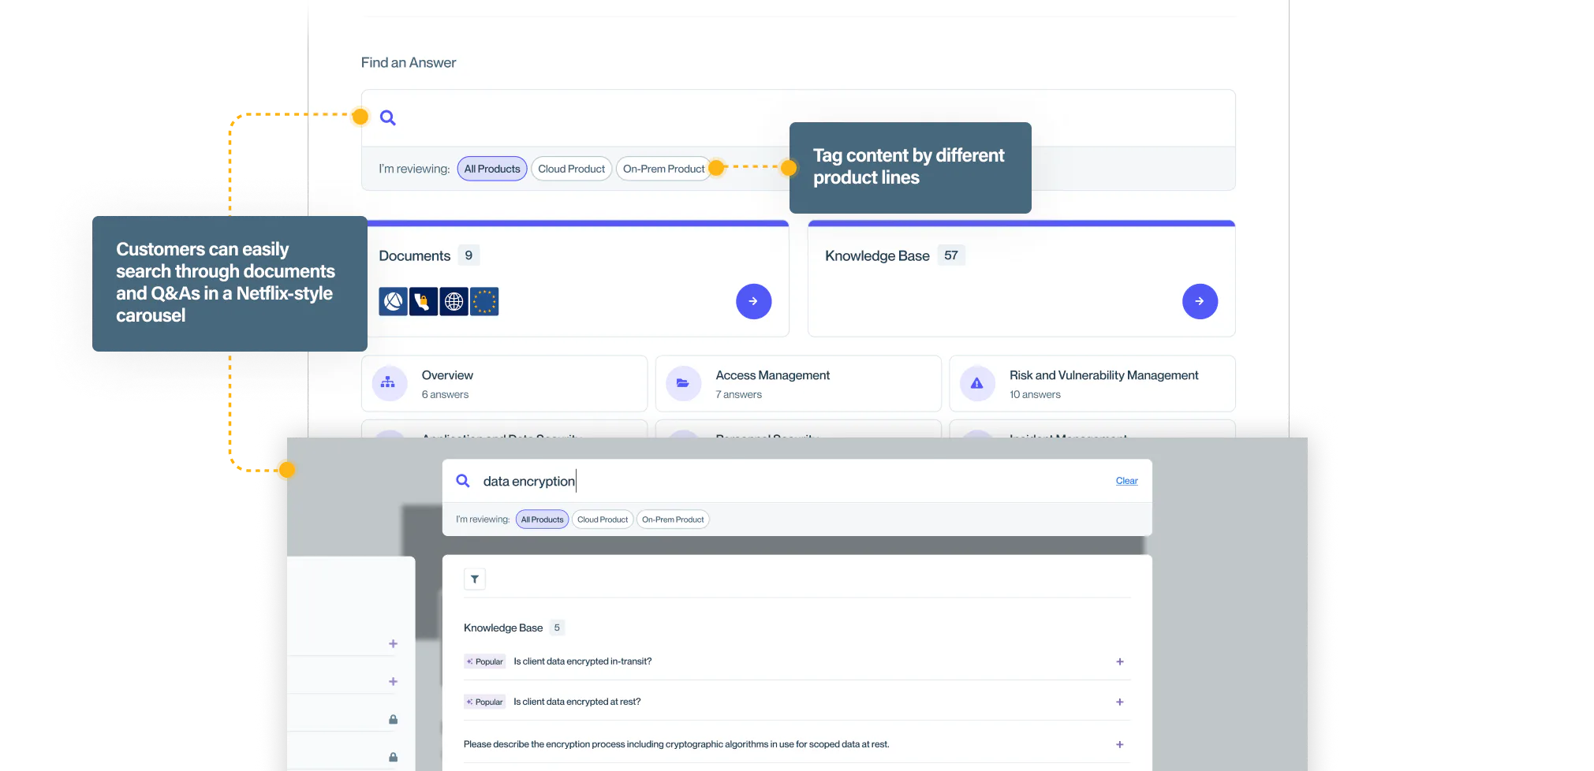Click the Popular tag on the in-transit question

tap(484, 662)
